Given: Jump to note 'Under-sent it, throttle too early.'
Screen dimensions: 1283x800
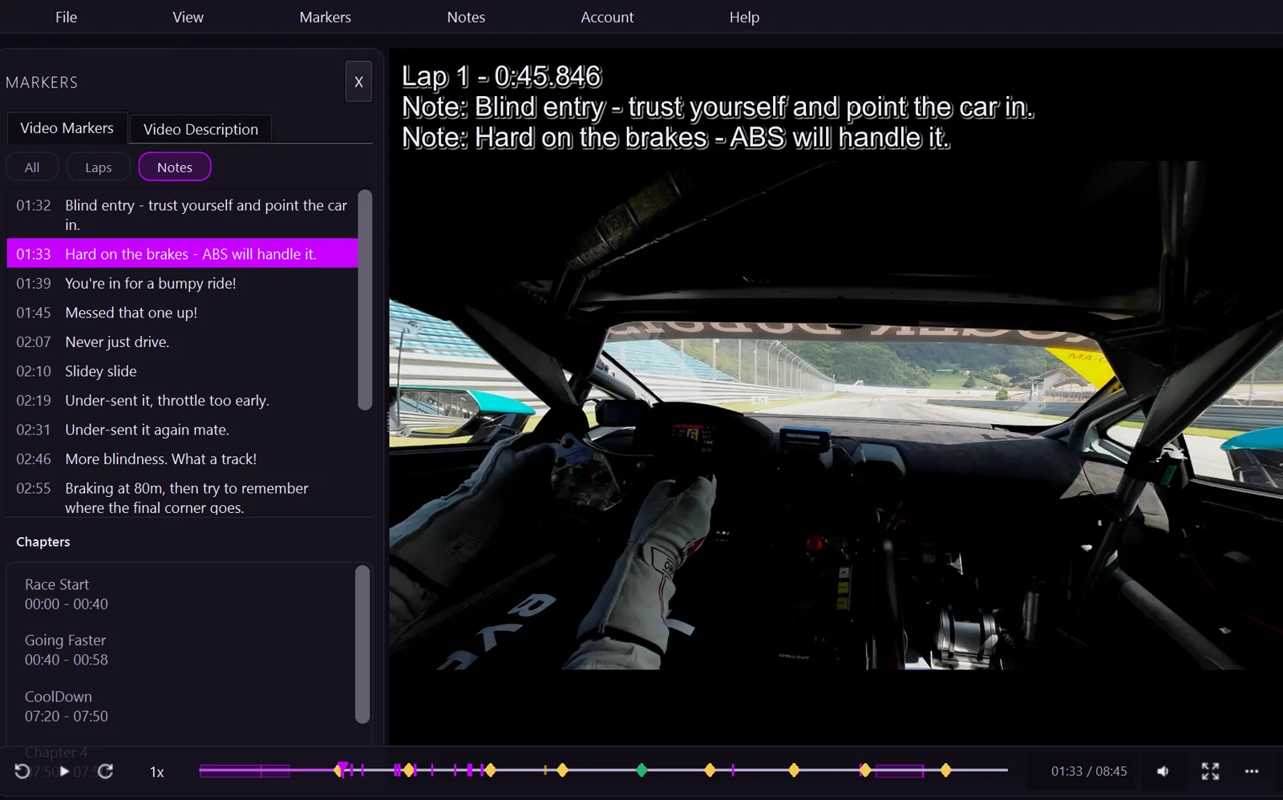Looking at the screenshot, I should pos(182,400).
